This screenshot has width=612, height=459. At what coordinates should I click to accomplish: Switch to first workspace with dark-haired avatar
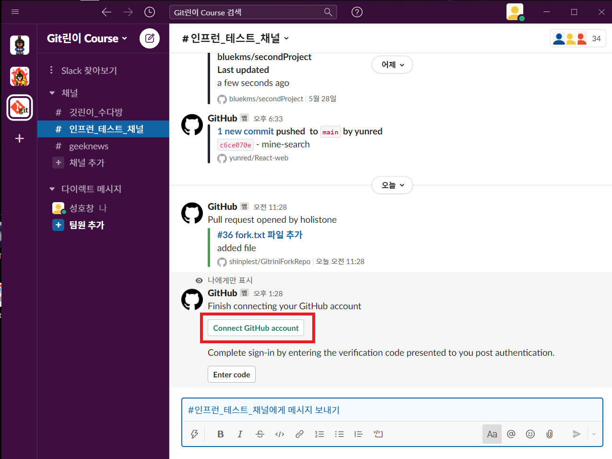click(20, 45)
